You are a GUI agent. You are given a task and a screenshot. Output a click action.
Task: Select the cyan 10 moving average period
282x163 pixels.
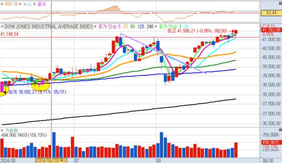pyautogui.click(x=186, y=26)
